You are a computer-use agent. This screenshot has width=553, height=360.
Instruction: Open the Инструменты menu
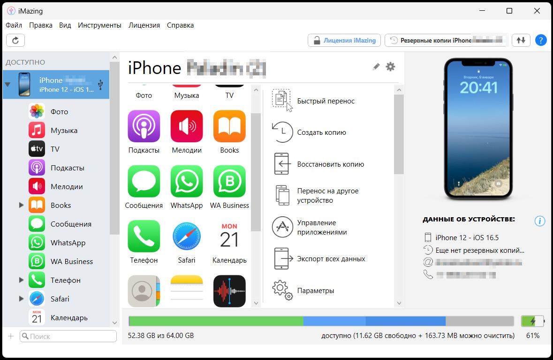[99, 25]
